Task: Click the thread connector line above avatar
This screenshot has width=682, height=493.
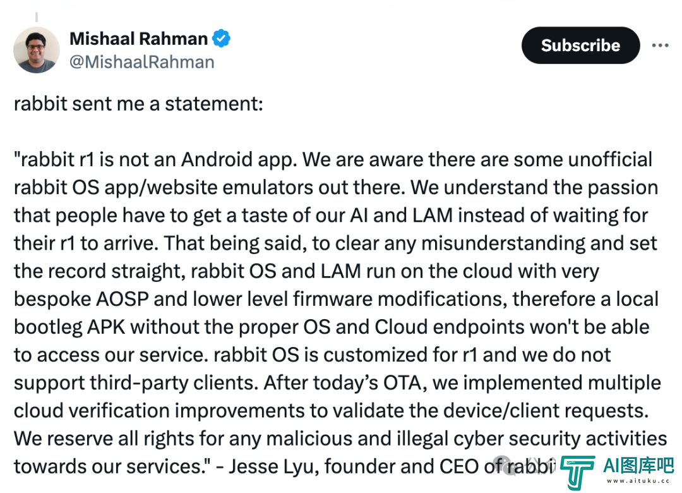Action: pos(37,18)
